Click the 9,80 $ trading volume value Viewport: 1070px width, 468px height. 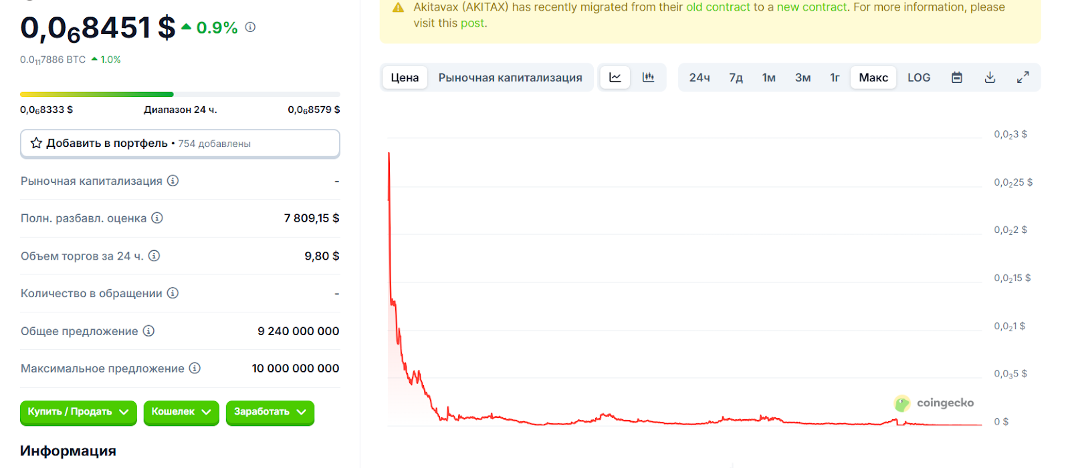[322, 256]
